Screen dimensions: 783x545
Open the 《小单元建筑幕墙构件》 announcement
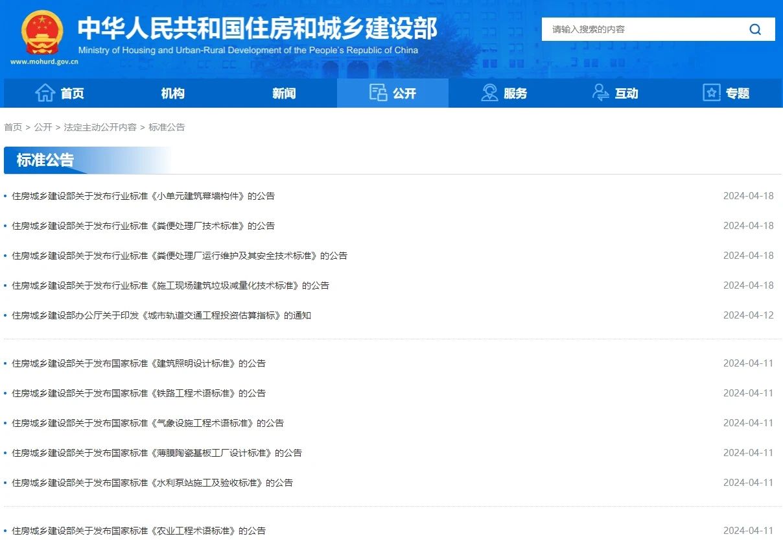tap(143, 196)
